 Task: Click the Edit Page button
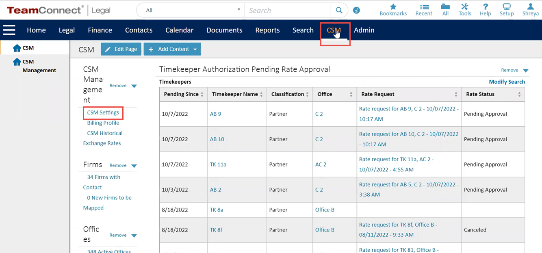coord(121,49)
